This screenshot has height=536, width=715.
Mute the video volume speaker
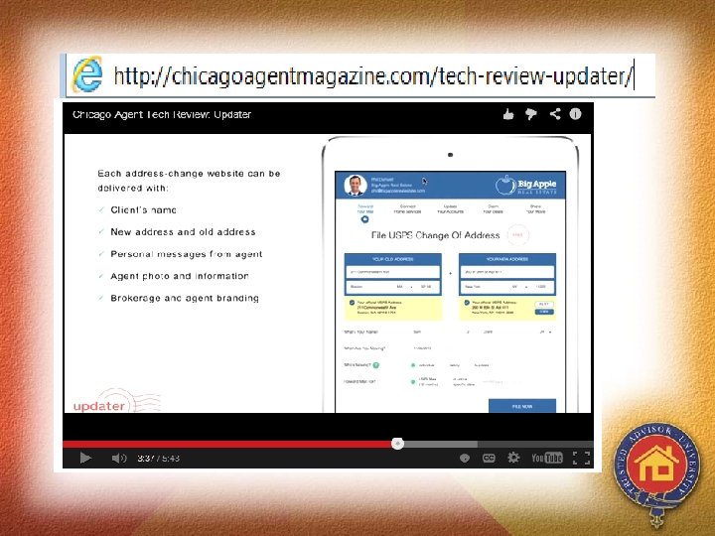(118, 458)
